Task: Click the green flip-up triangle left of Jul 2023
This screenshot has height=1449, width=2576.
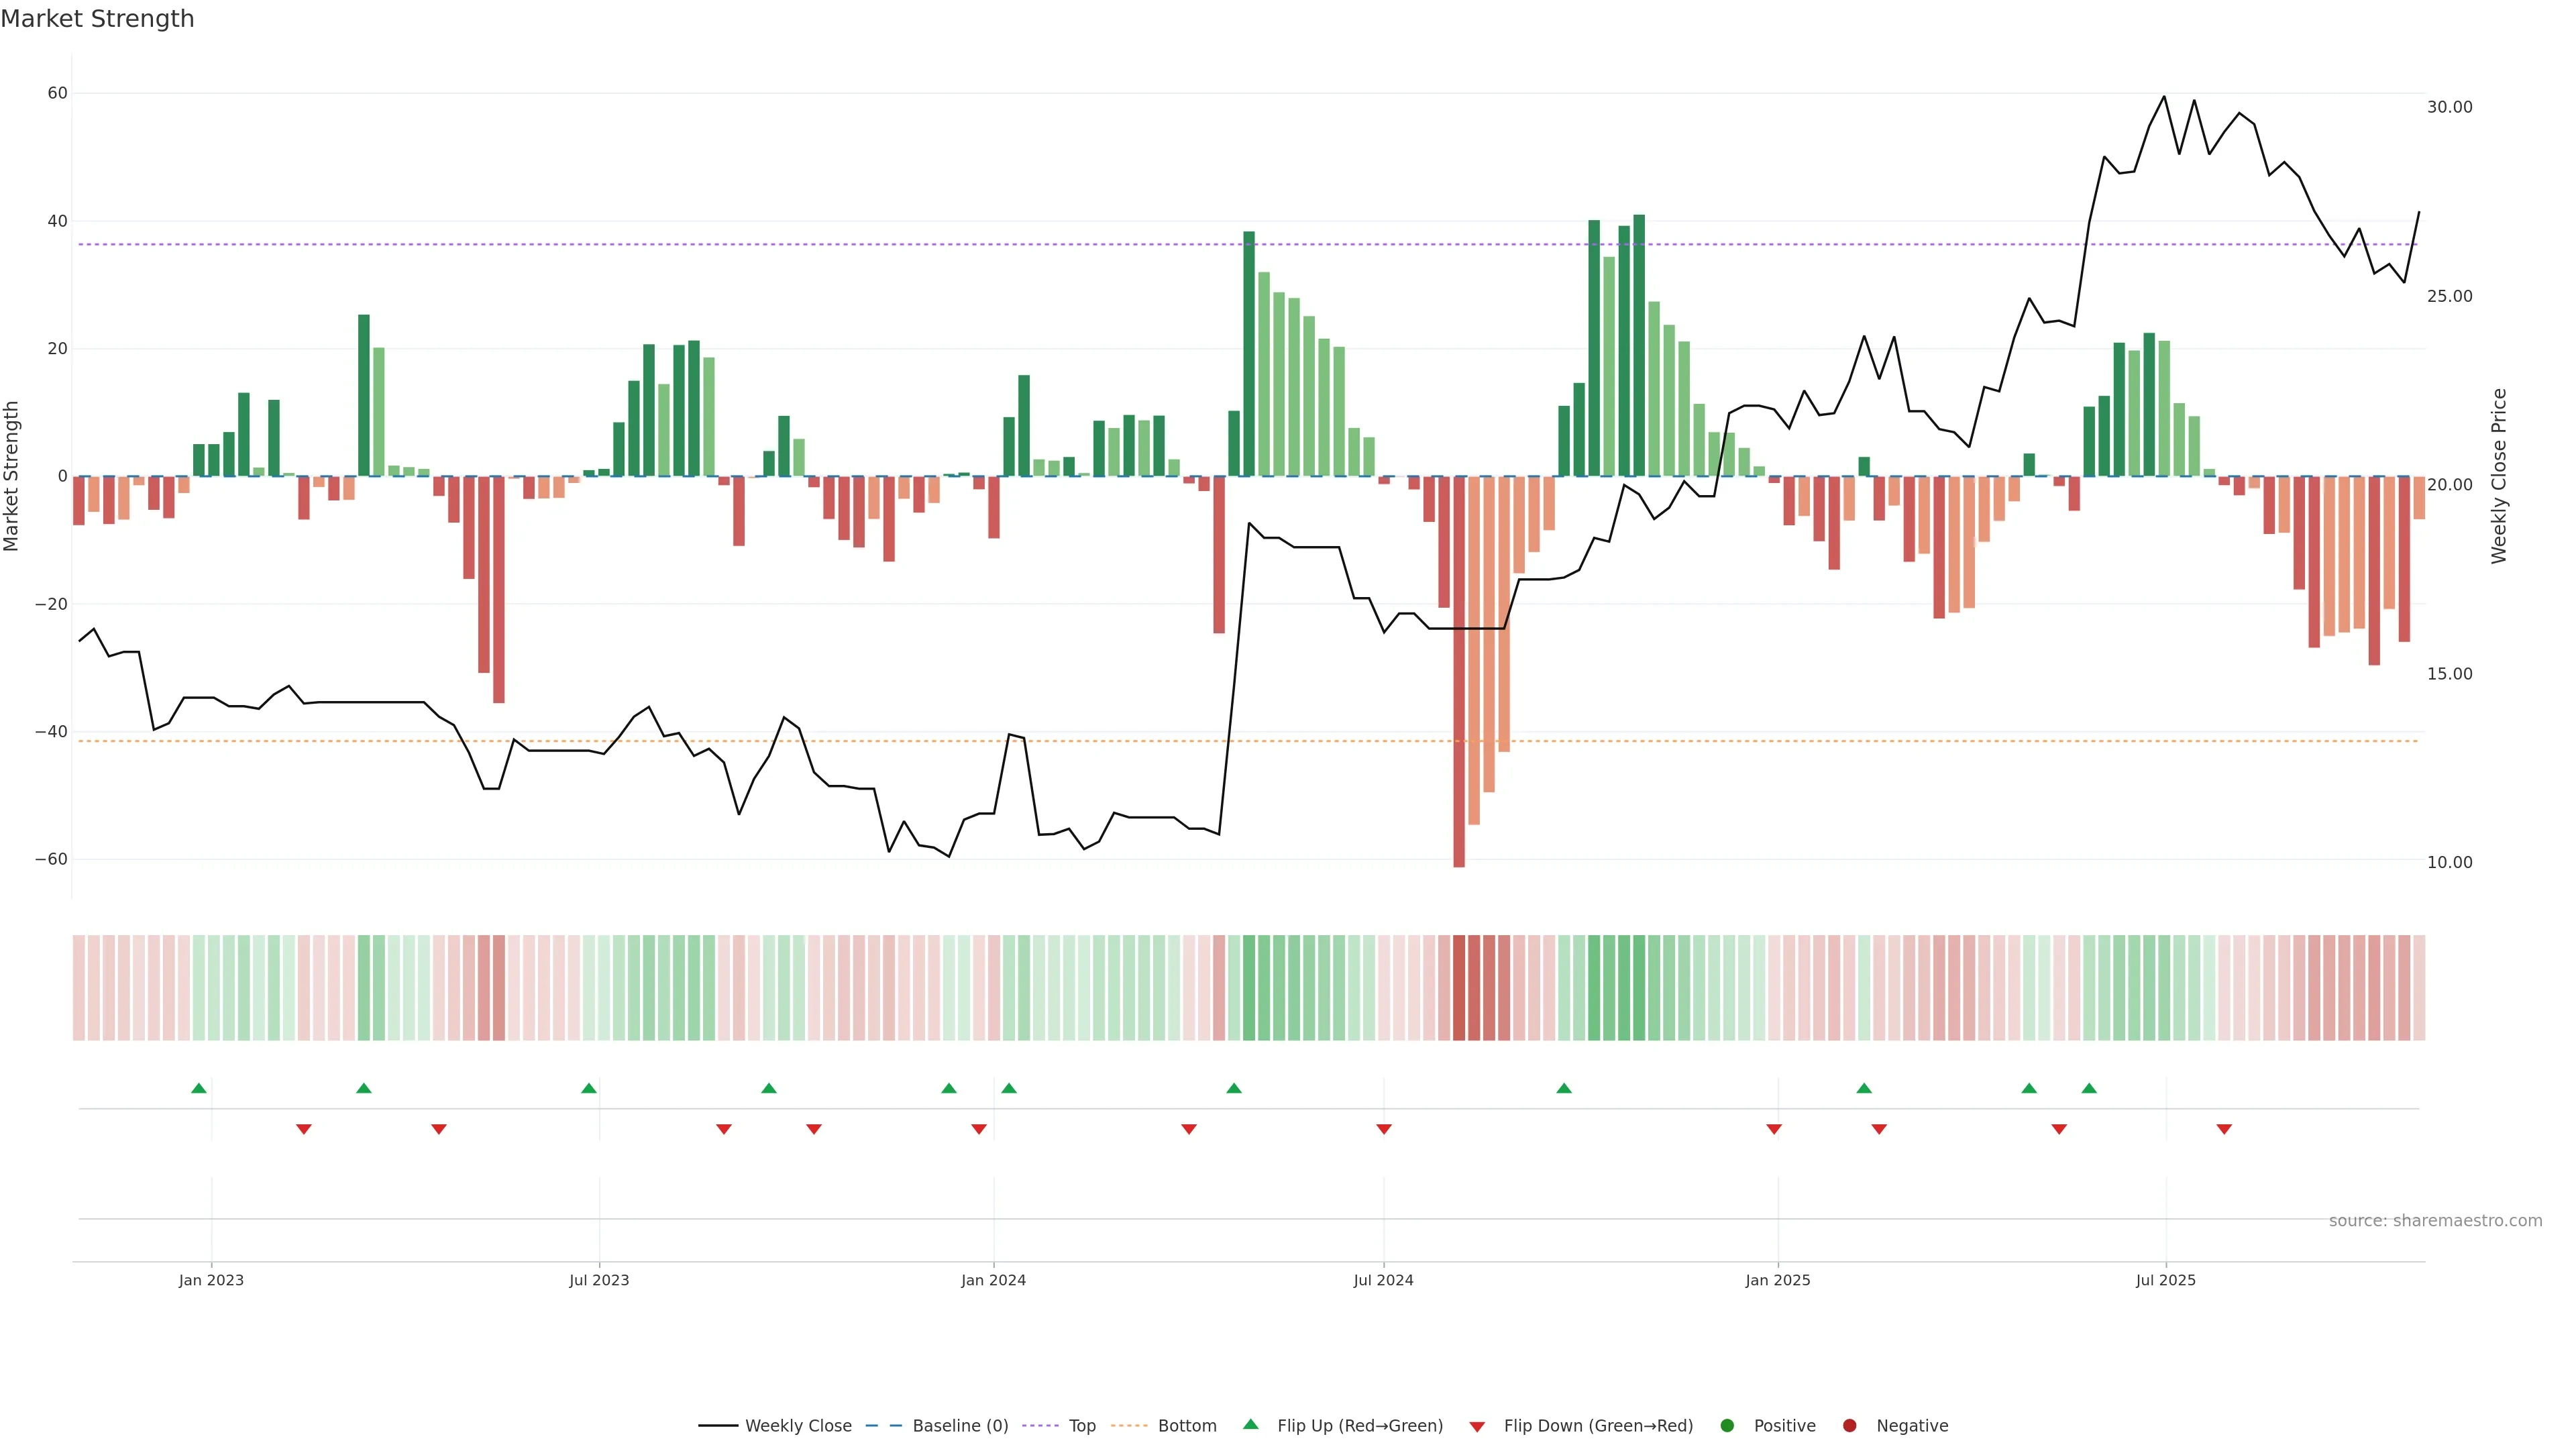Action: (x=589, y=1088)
